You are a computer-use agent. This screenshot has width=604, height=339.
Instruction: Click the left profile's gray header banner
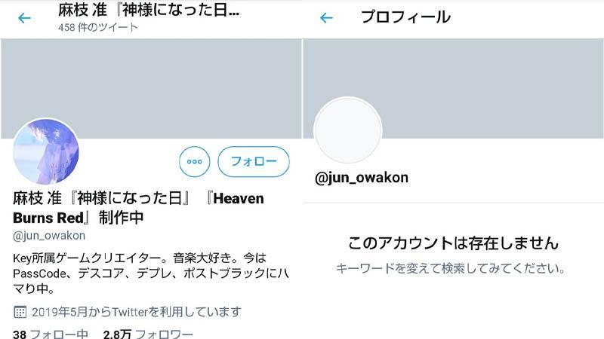coord(151,88)
